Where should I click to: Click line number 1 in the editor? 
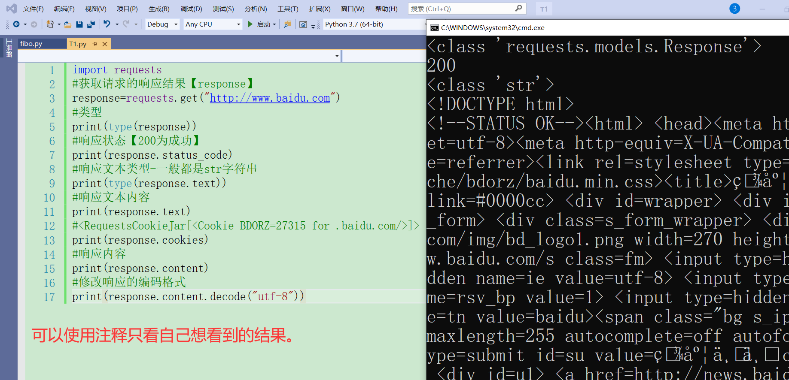[x=52, y=70]
